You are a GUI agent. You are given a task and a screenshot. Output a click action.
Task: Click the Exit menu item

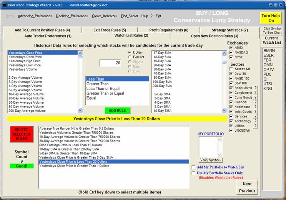point(158,16)
